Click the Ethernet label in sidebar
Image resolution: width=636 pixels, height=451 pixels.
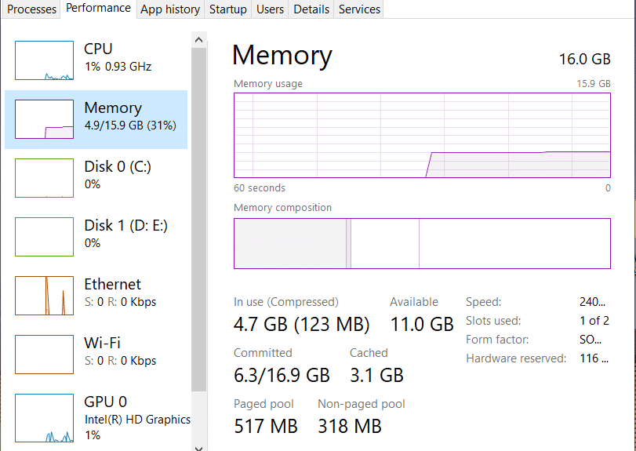113,284
